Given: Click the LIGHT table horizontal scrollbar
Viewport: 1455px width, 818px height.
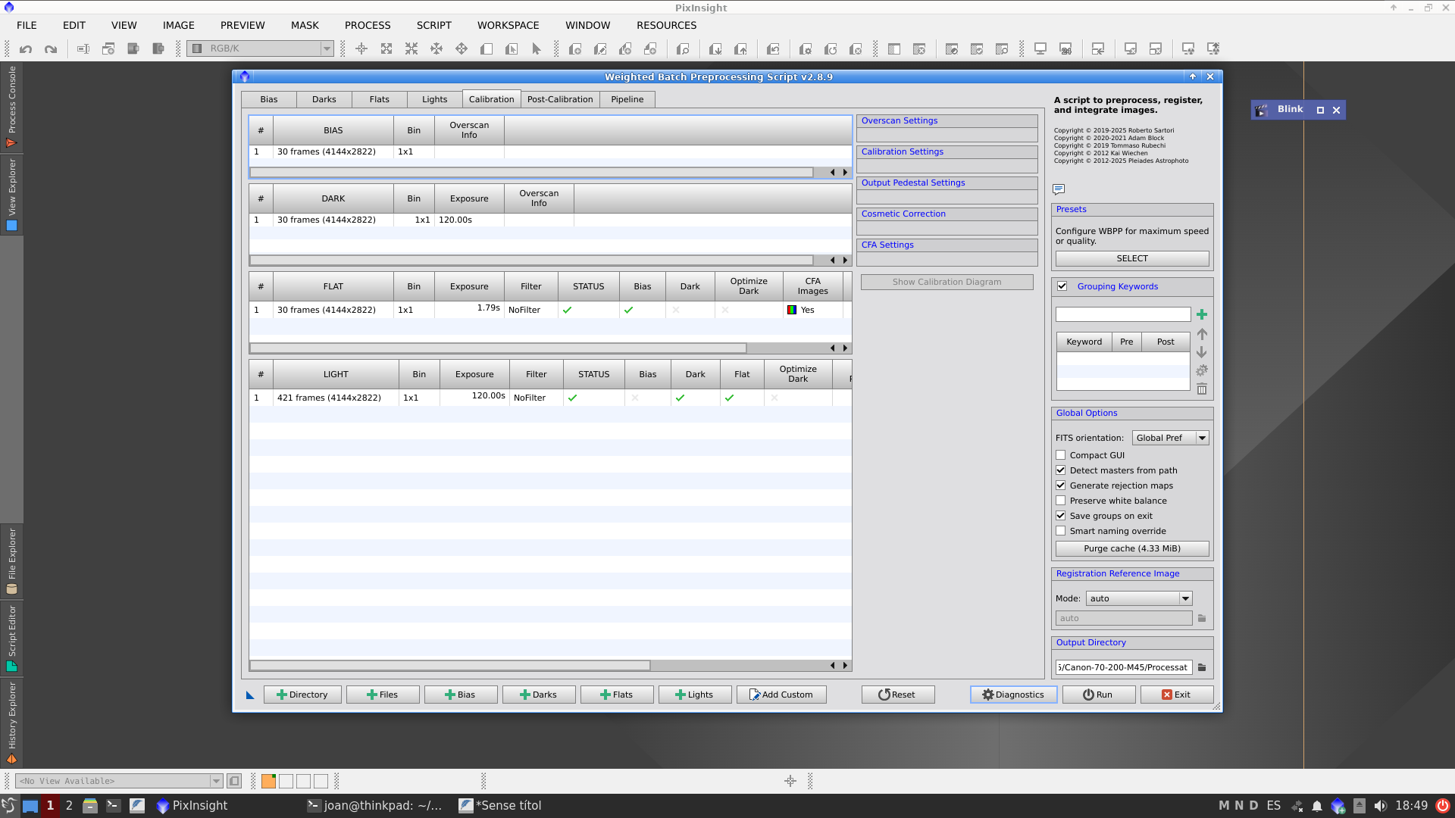Looking at the screenshot, I should click(450, 666).
